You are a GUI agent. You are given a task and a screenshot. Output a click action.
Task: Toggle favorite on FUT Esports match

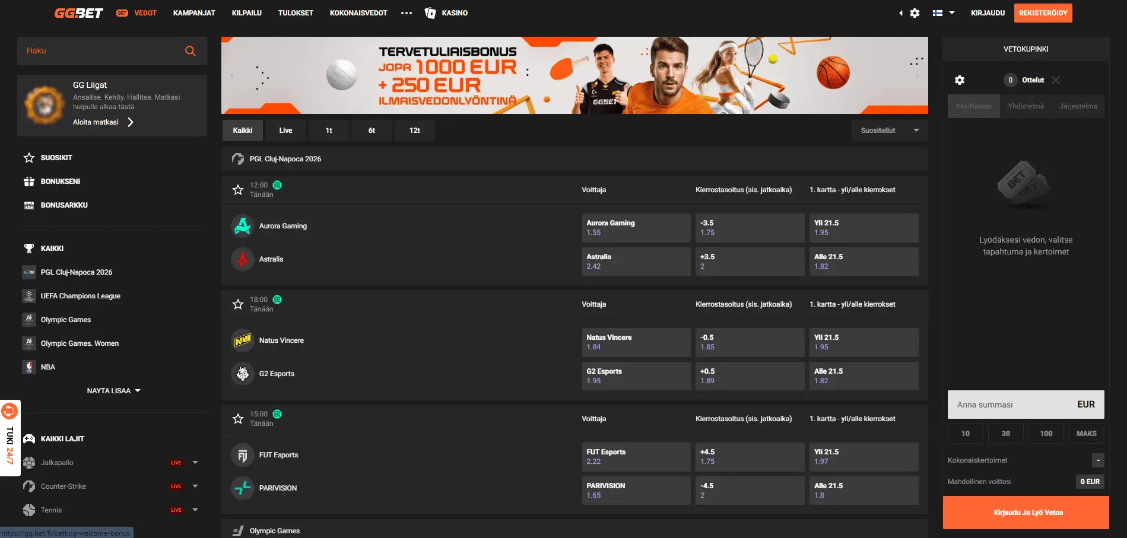[x=238, y=419]
